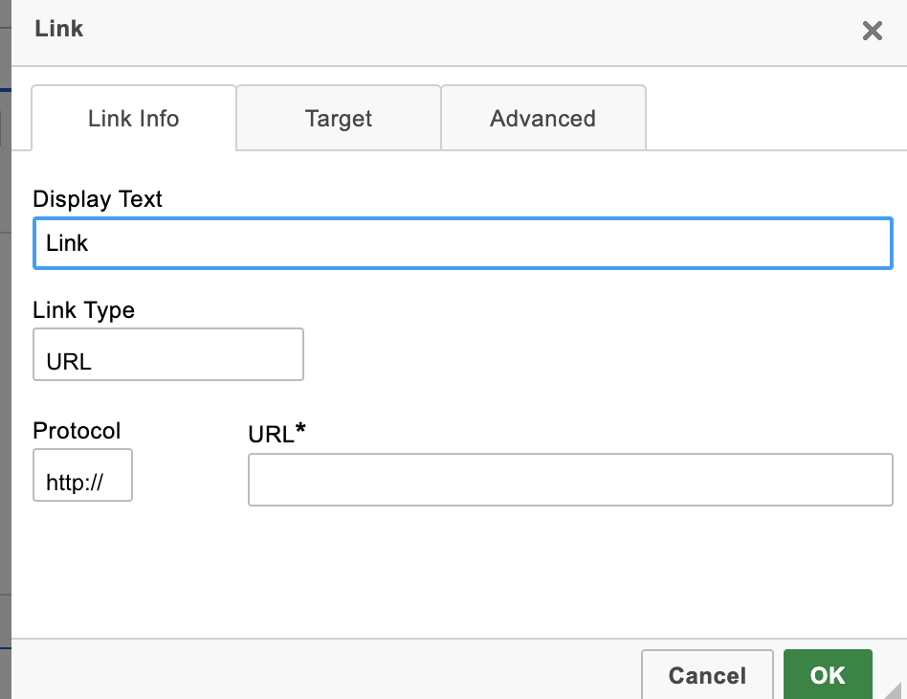Focus the URL input field
The width and height of the screenshot is (907, 699).
pyautogui.click(x=569, y=480)
